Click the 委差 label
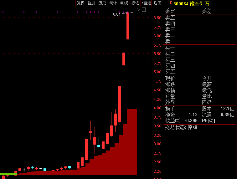This screenshot has height=179, width=237. pos(207,11)
